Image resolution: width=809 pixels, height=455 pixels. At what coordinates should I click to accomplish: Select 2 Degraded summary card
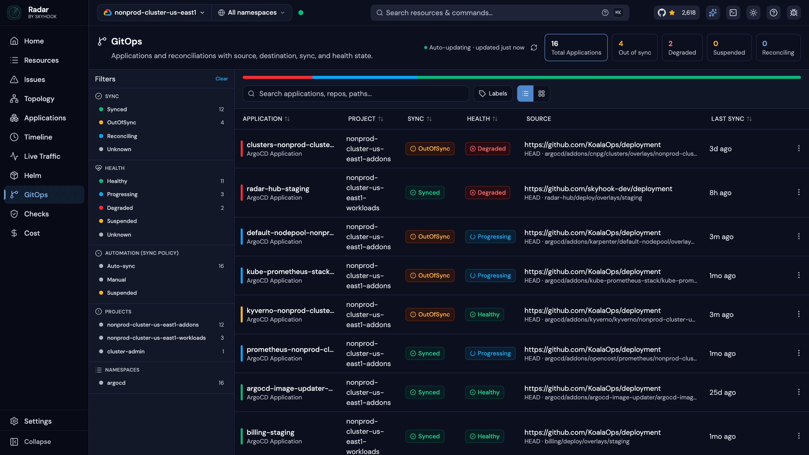682,48
